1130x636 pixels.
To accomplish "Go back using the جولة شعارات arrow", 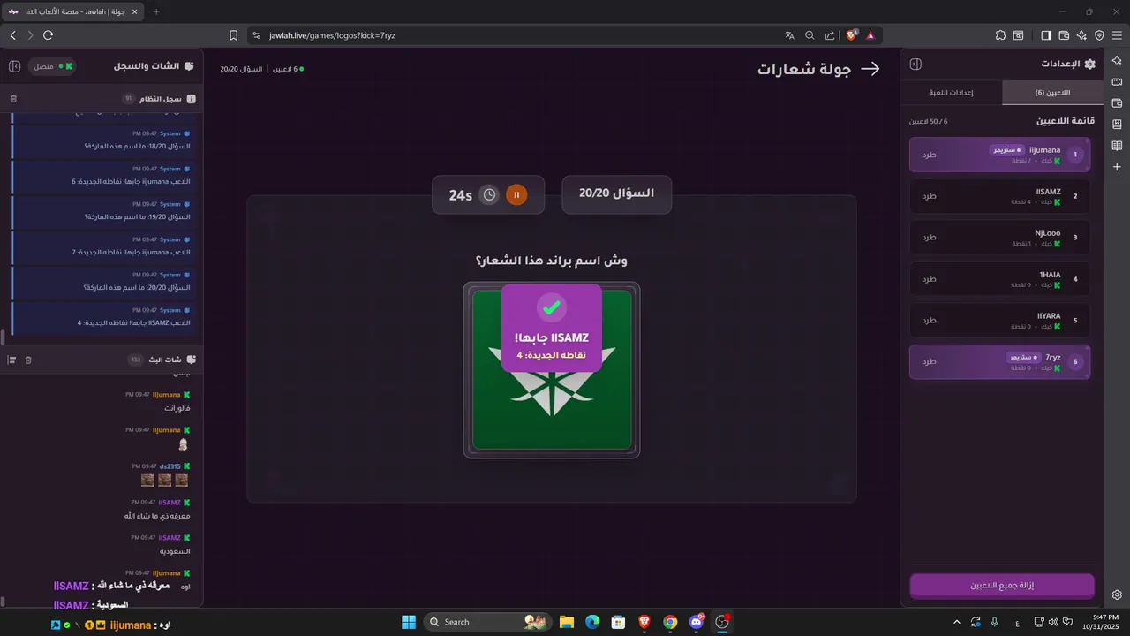I will coord(870,69).
